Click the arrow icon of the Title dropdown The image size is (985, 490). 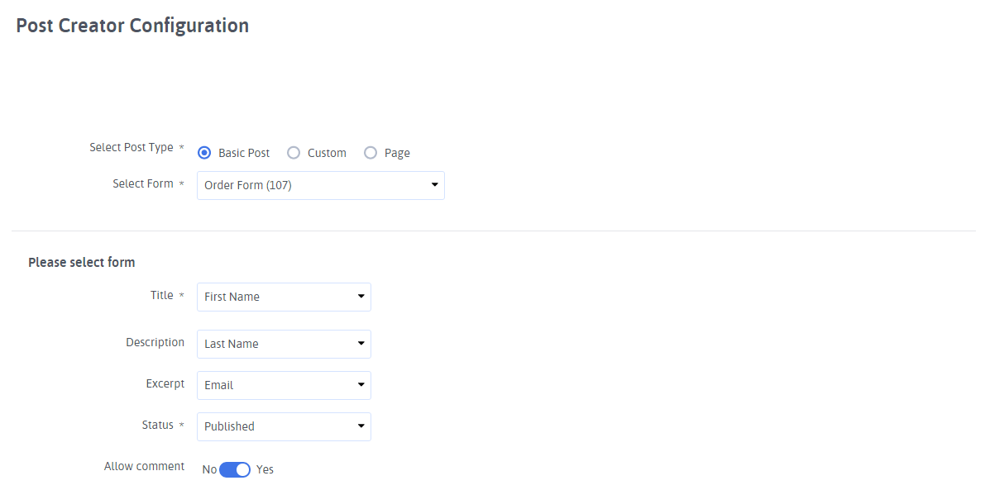tap(361, 296)
